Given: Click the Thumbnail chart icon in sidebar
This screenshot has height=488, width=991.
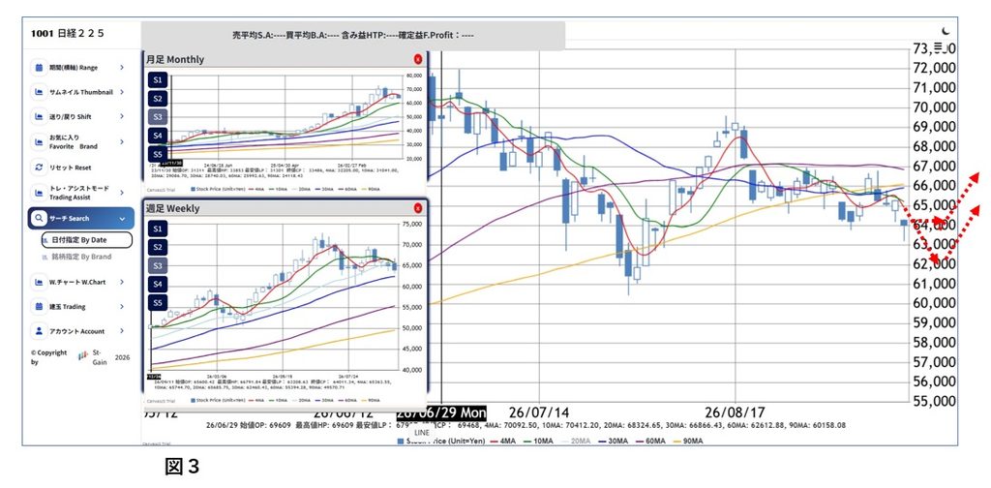Looking at the screenshot, I should 39,92.
